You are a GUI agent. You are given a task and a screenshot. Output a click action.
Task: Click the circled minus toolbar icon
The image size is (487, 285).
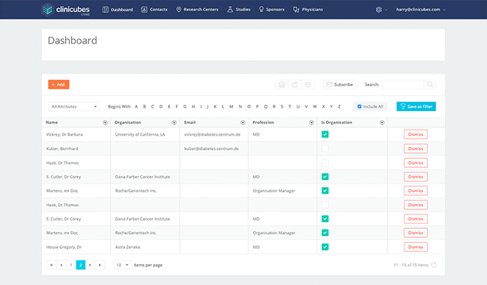[308, 85]
